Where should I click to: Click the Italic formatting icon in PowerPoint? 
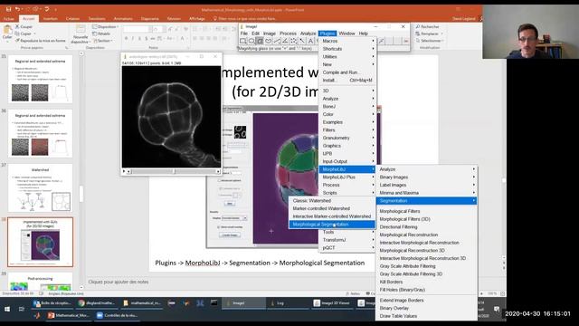point(133,38)
